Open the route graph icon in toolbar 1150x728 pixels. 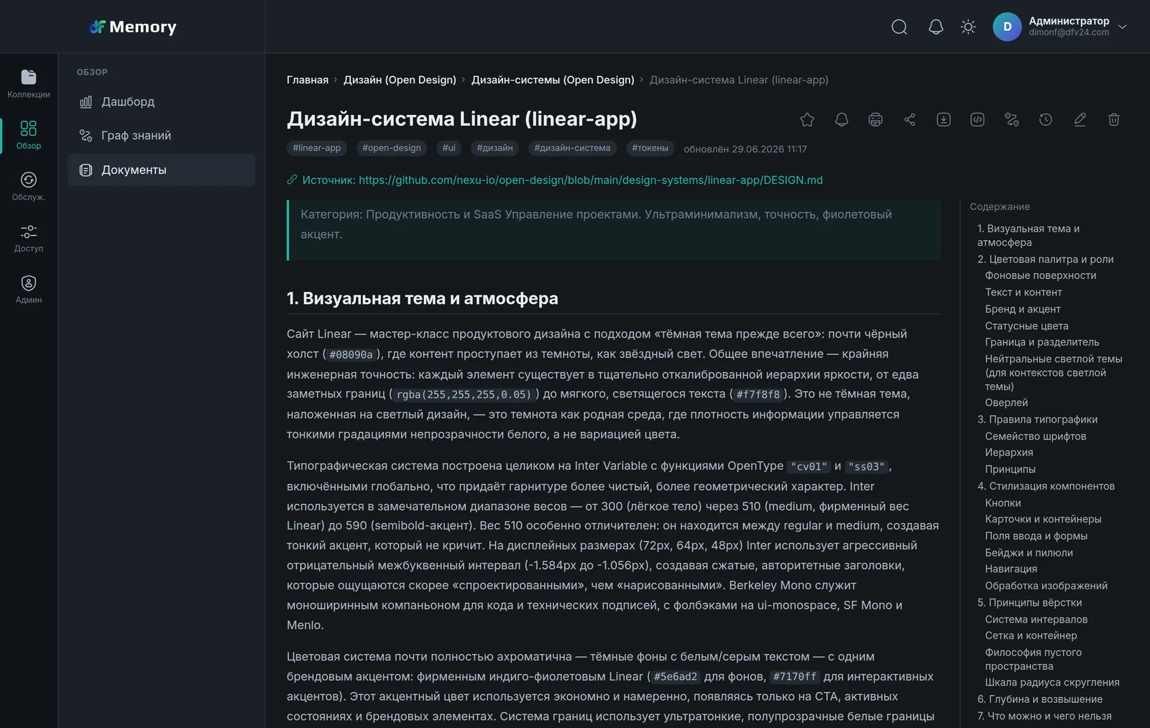coord(1012,120)
